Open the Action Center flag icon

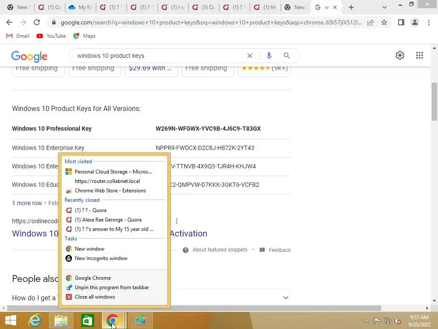tap(377, 321)
